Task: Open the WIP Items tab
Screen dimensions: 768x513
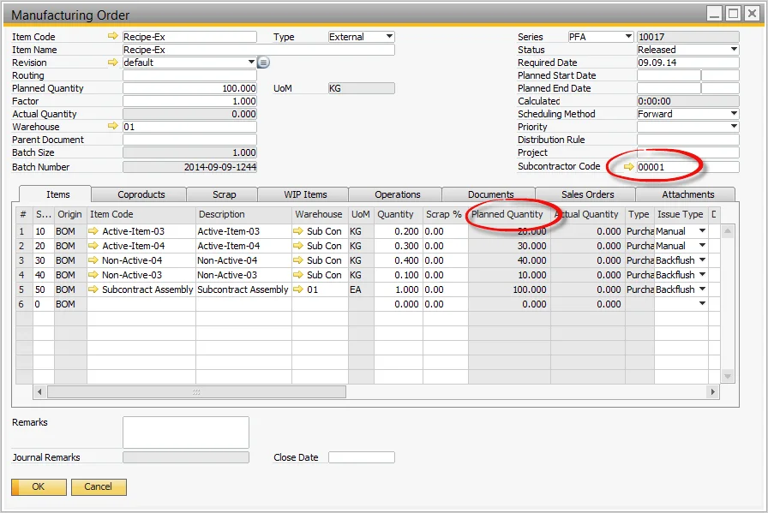Action: [305, 194]
